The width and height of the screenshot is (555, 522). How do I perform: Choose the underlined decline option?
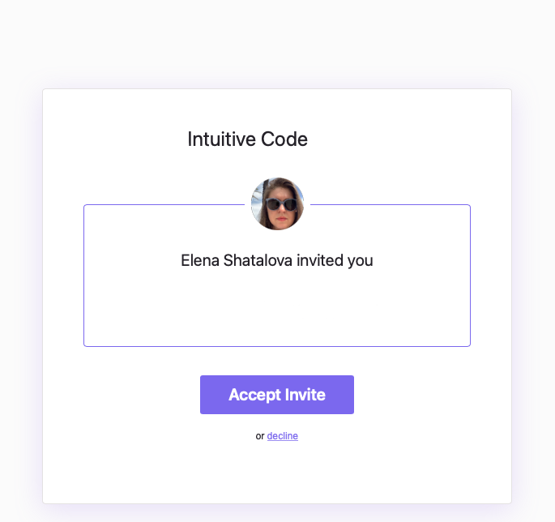coord(283,436)
